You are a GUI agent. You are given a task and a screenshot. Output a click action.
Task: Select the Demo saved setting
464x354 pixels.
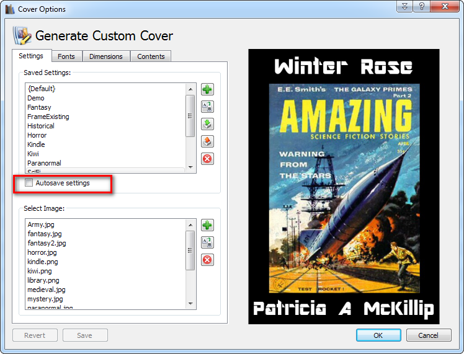105,98
